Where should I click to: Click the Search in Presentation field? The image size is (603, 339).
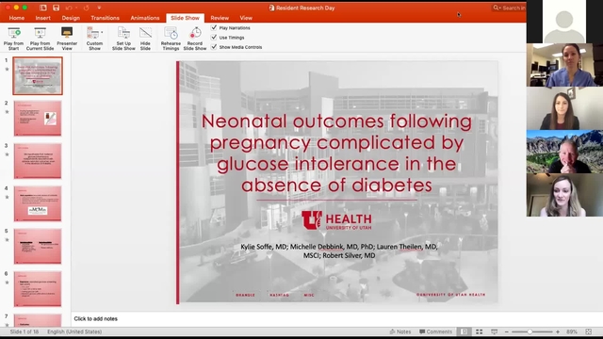coord(509,8)
